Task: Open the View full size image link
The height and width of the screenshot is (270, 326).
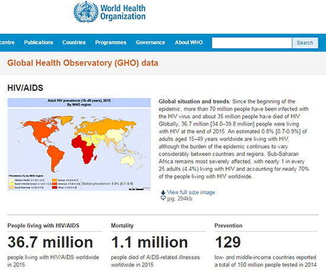Action: (x=191, y=192)
